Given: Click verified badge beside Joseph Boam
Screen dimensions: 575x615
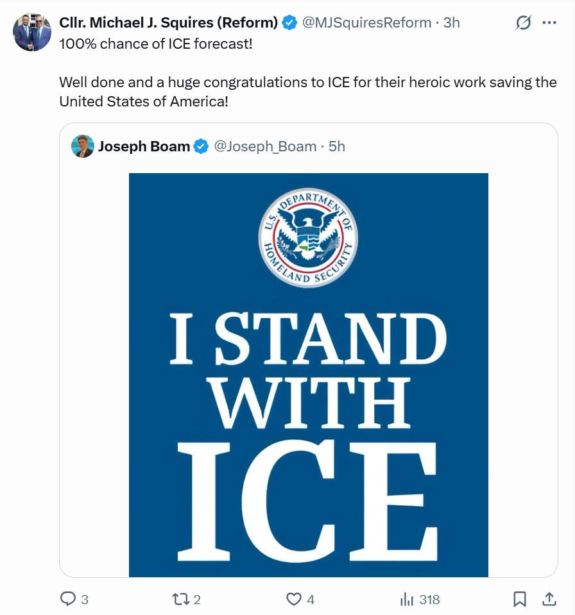Looking at the screenshot, I should point(201,146).
